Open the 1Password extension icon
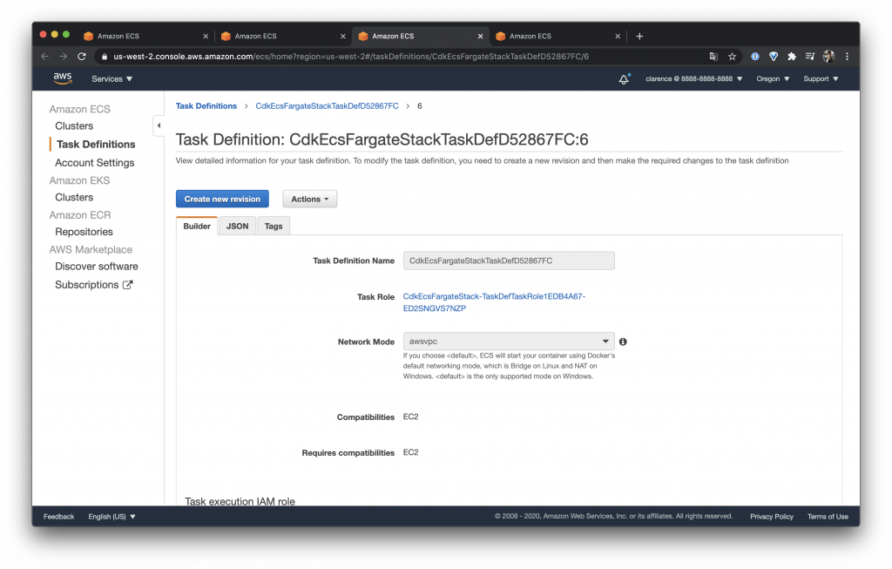The width and height of the screenshot is (892, 569). tap(755, 57)
